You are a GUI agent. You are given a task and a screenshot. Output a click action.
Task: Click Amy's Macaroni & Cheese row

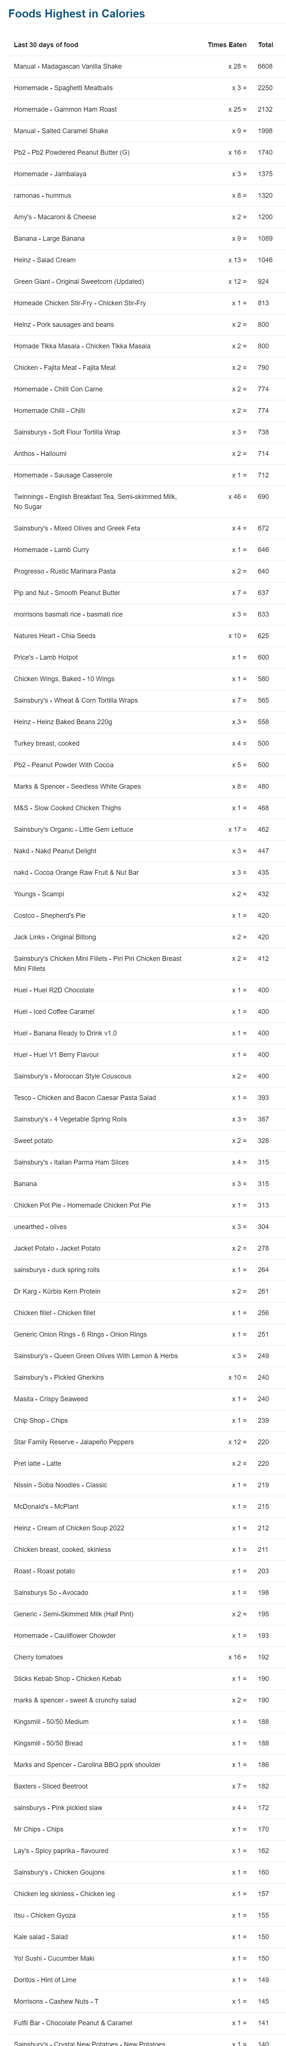click(x=142, y=217)
